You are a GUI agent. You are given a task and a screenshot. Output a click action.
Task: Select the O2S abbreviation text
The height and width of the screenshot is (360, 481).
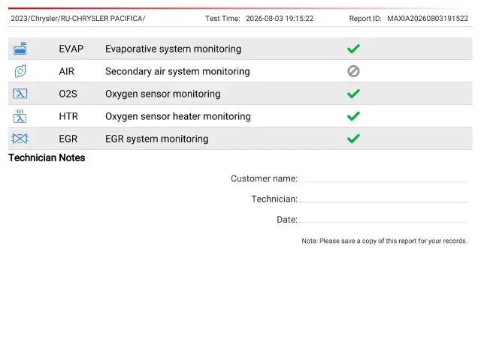point(68,94)
